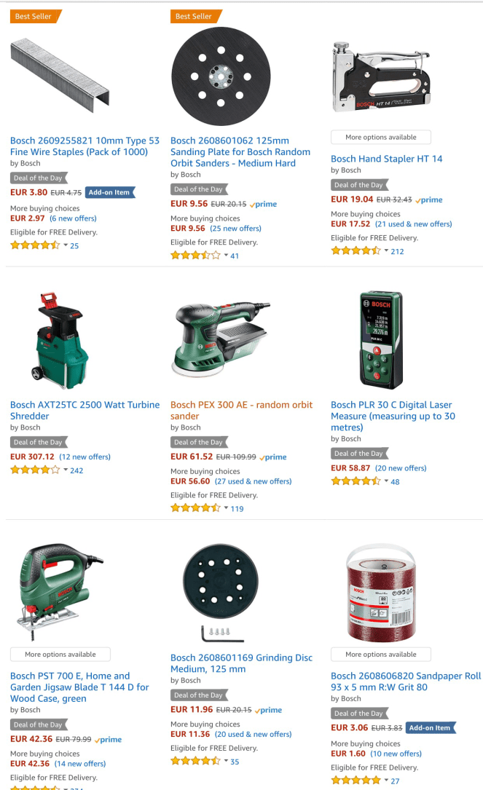Click More options available above PST 700 E
The image size is (483, 790).
click(x=60, y=655)
